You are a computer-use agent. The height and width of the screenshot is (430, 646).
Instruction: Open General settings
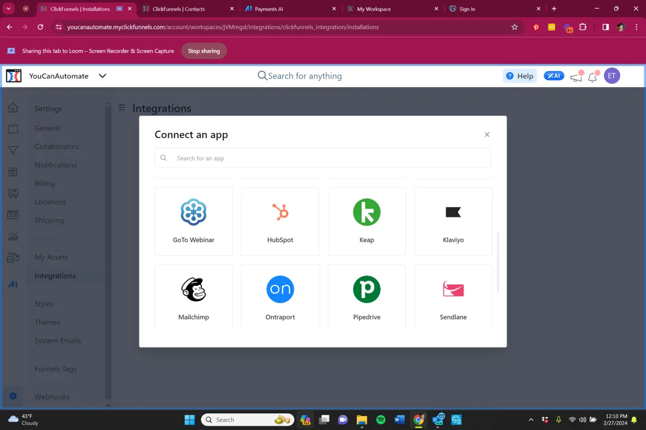pyautogui.click(x=47, y=128)
